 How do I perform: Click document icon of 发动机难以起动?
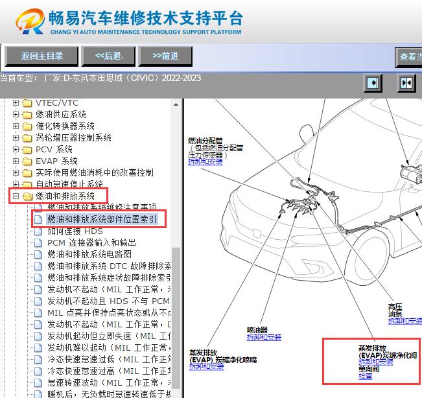pos(38,347)
